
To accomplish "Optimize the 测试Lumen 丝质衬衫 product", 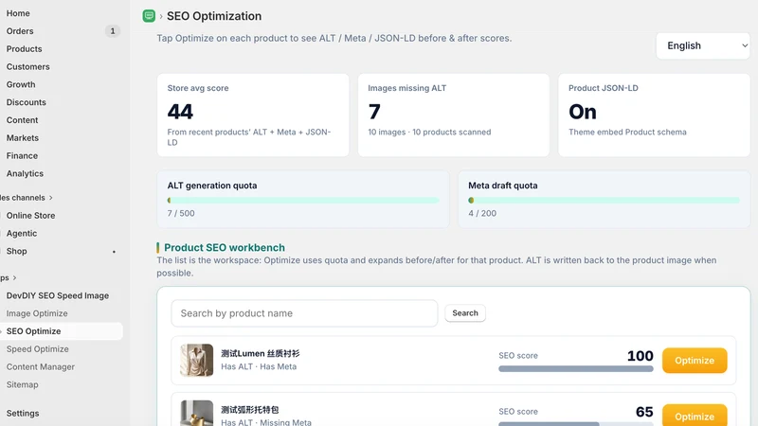I will point(695,361).
